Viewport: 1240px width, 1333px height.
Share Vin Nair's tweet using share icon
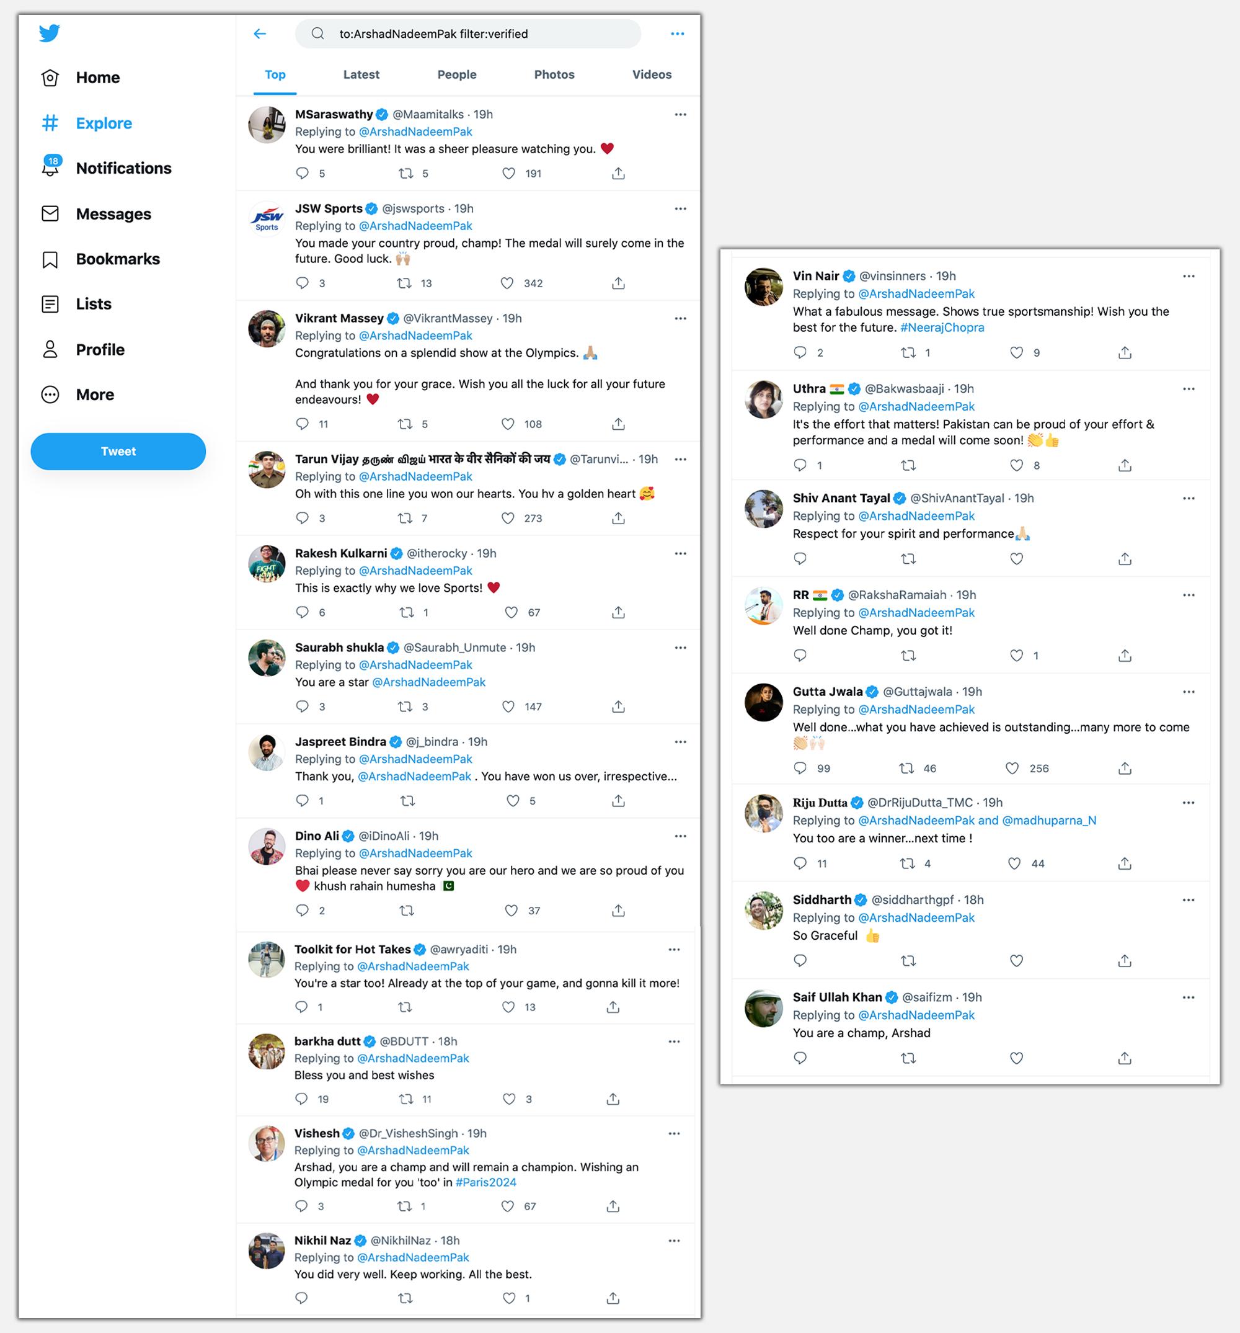point(1125,353)
